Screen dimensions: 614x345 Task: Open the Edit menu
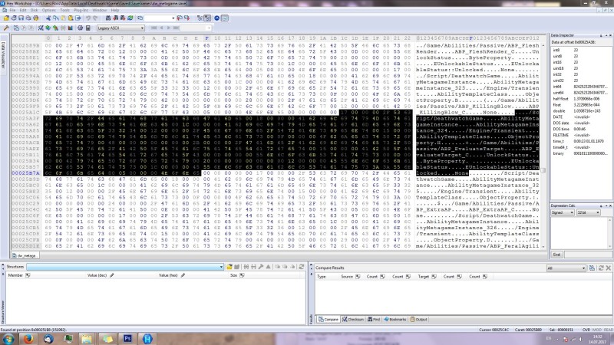tap(23, 10)
